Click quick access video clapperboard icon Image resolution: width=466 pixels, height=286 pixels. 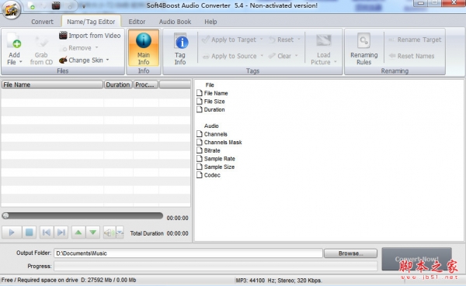click(56, 5)
